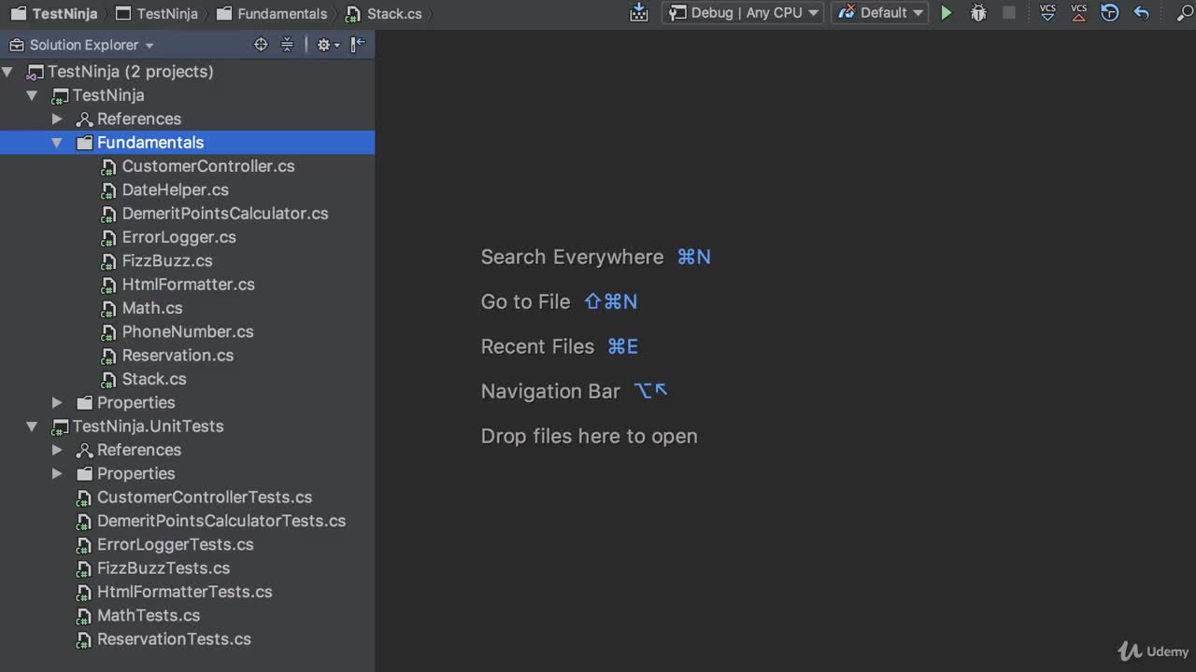Screen dimensions: 1196x672
Task: Collapse the TestNinja (2 projects) solution node arrow
Action: tap(7, 72)
